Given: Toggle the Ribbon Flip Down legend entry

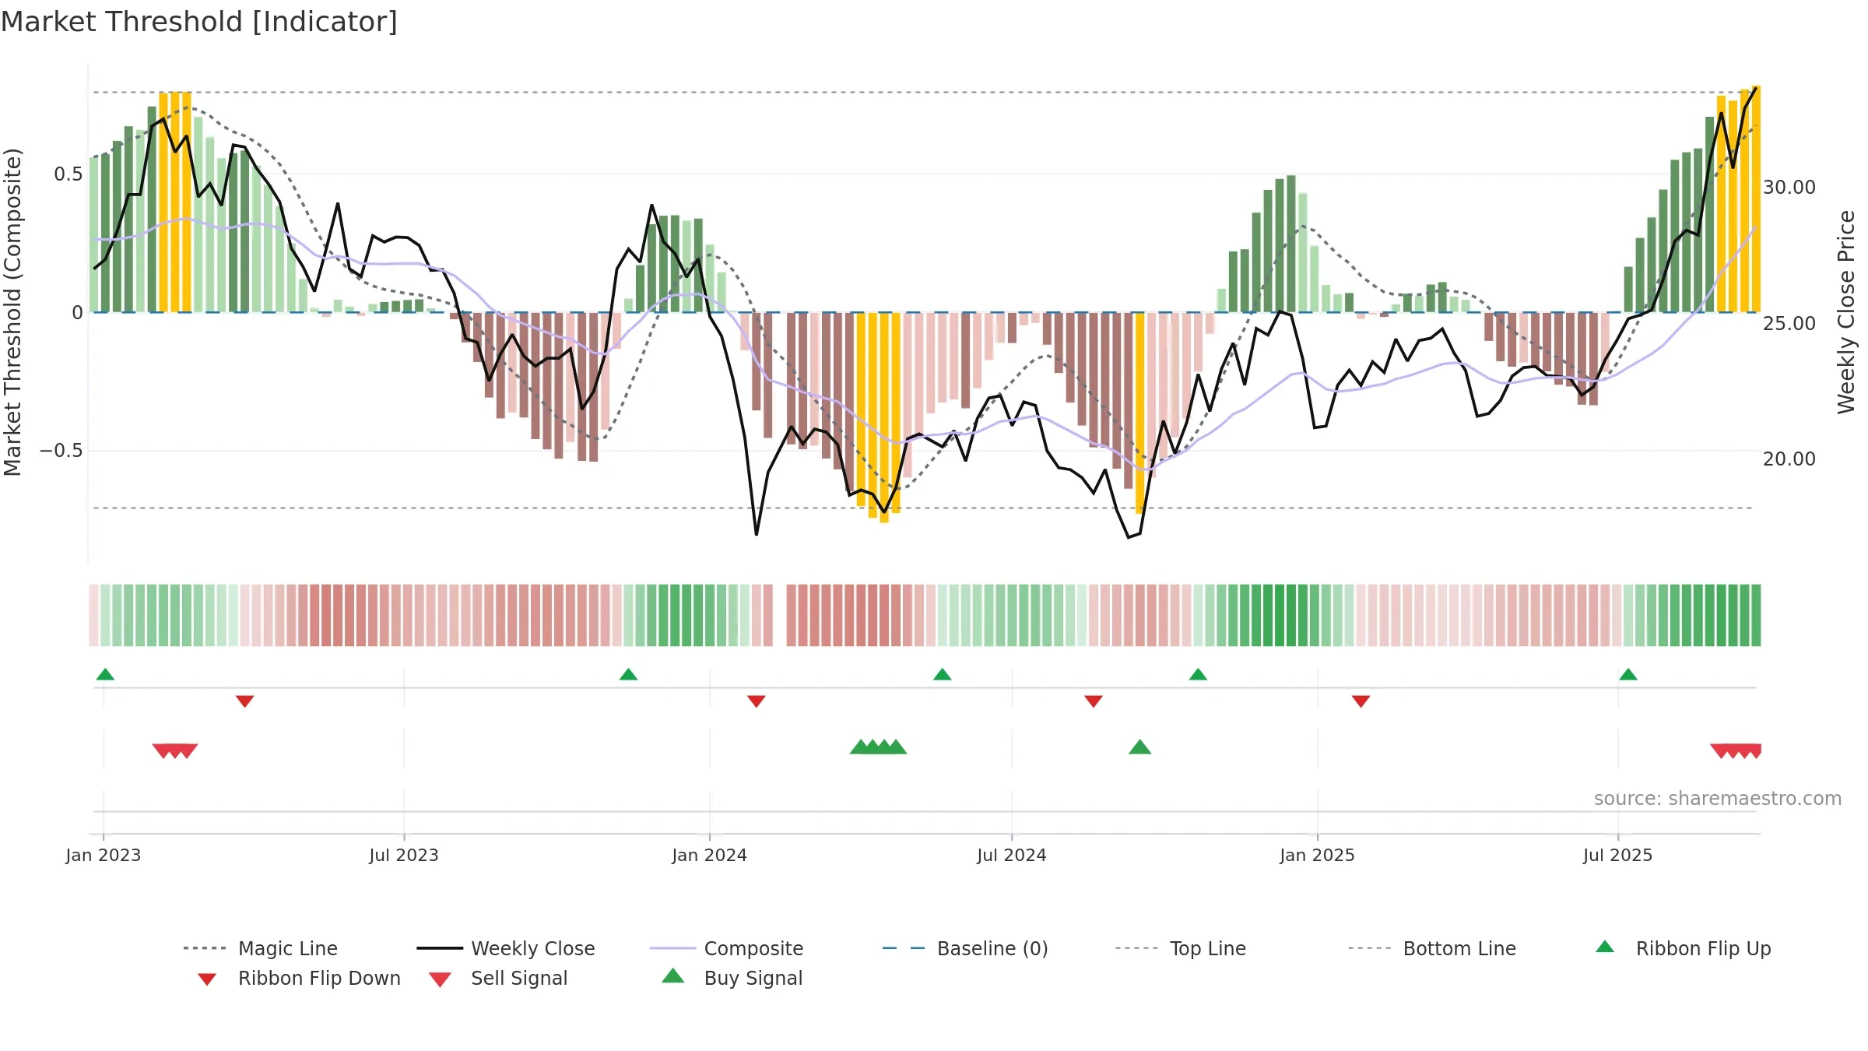Looking at the screenshot, I should coord(299,978).
